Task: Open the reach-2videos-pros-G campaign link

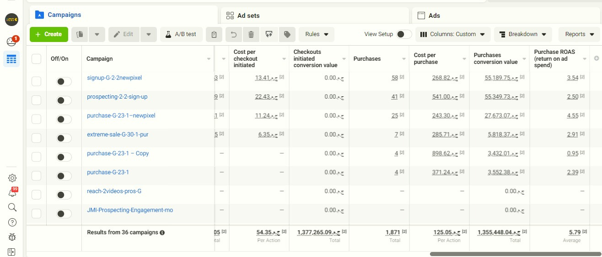Action: tap(114, 191)
